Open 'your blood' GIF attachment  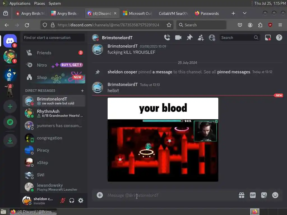[163, 139]
